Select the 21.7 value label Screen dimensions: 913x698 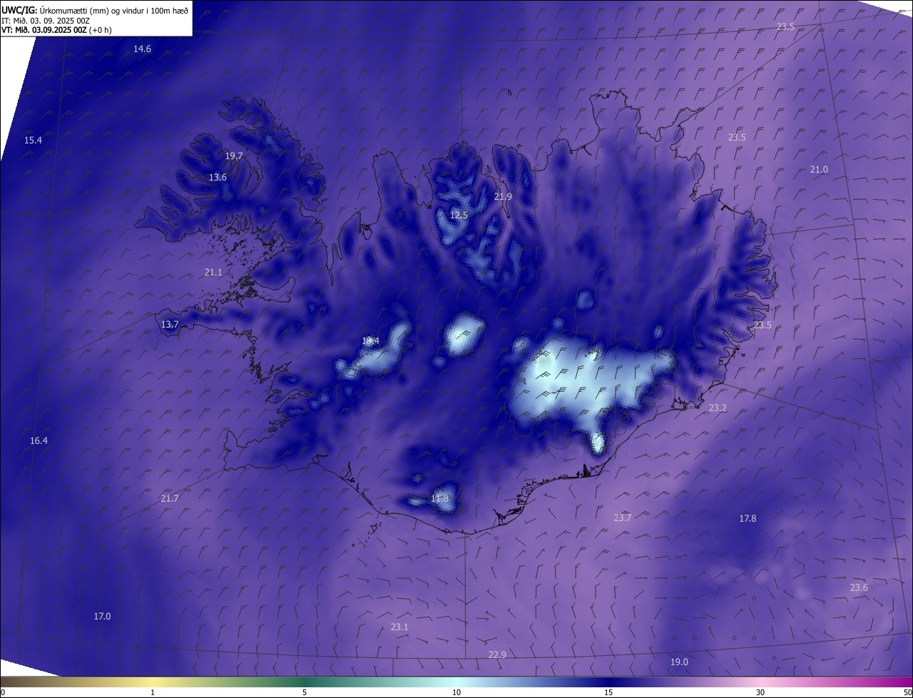click(170, 499)
